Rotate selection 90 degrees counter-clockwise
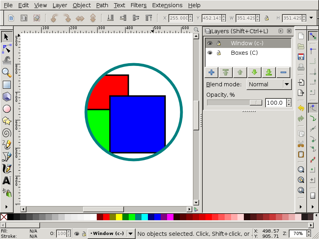Screen dimensions: 319x239 click(x=54, y=18)
